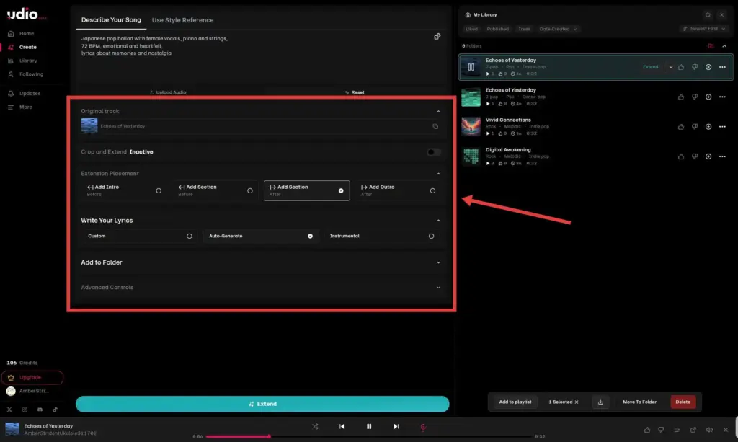
Task: Open Discord icon in the sidebar footer
Action: 41,409
